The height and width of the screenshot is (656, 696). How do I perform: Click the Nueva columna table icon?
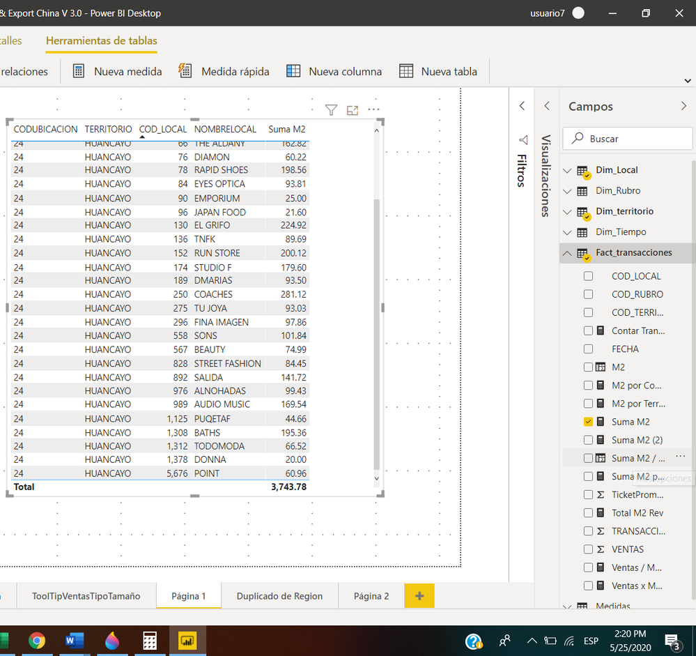point(293,71)
